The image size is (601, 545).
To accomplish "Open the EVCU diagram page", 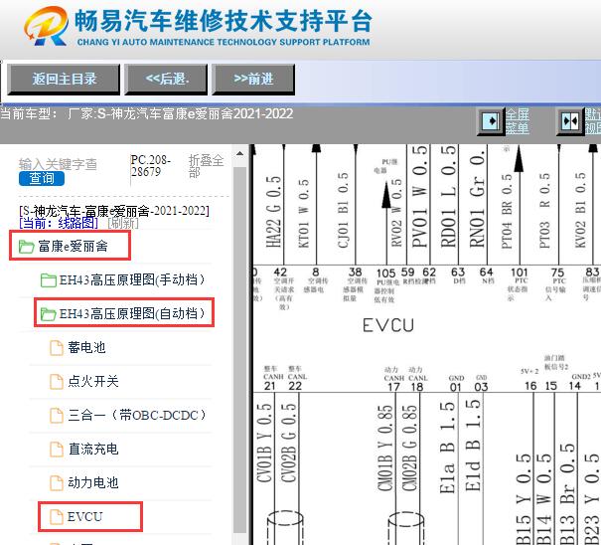I will click(x=84, y=516).
